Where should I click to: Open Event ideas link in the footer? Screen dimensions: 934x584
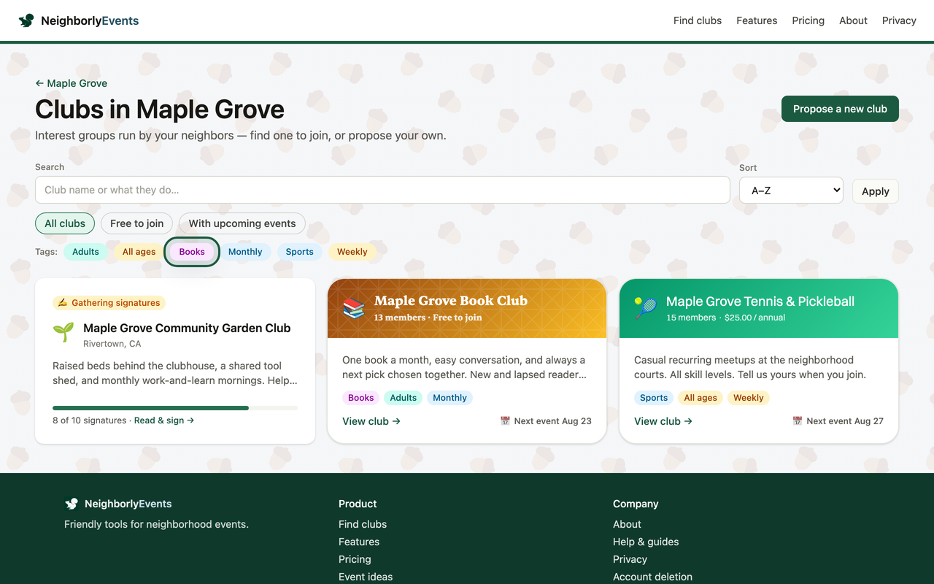click(366, 577)
